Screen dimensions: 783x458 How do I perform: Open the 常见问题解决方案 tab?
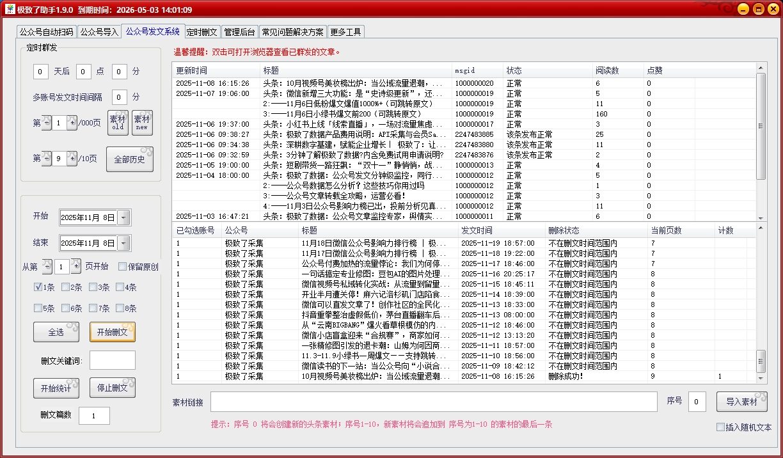(292, 32)
